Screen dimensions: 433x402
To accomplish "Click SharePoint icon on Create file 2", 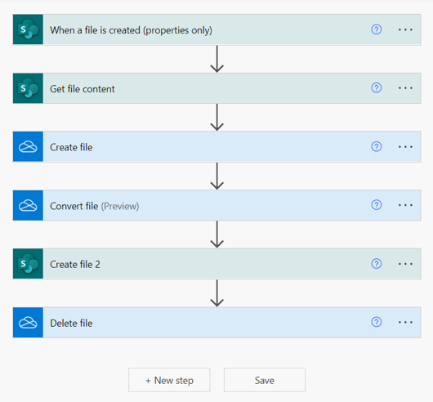I will click(x=28, y=264).
